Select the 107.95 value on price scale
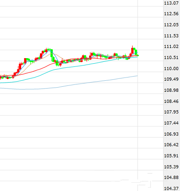The width and height of the screenshot is (180, 191). tap(171, 112)
